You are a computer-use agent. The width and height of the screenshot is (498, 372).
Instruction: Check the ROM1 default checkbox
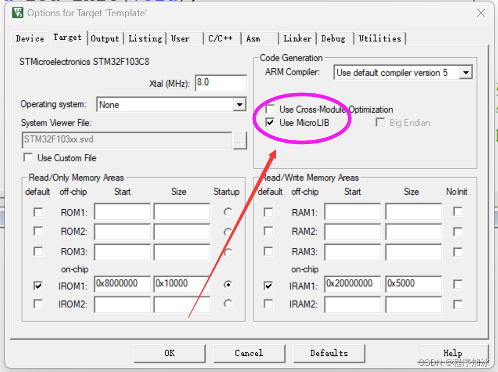38,212
